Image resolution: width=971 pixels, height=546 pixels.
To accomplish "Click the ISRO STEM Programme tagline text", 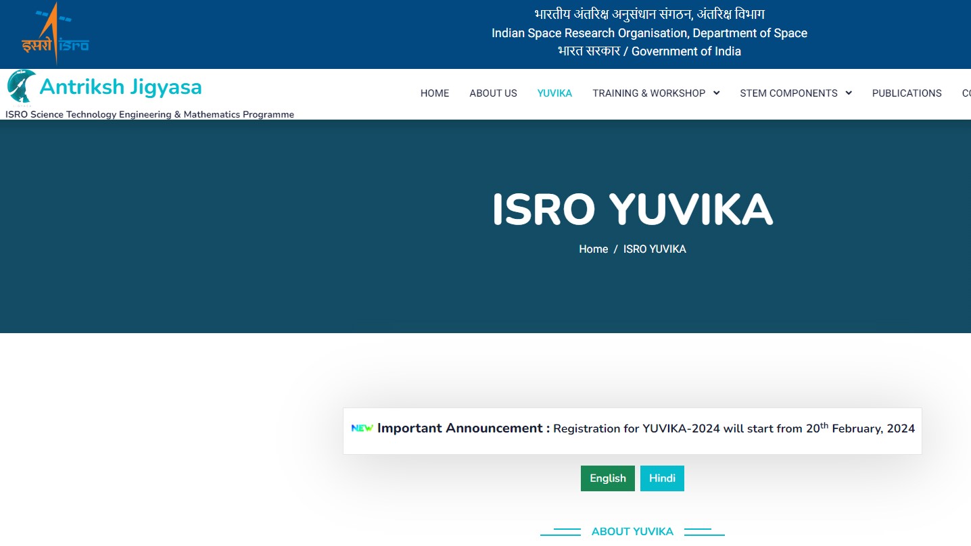I will 150,114.
